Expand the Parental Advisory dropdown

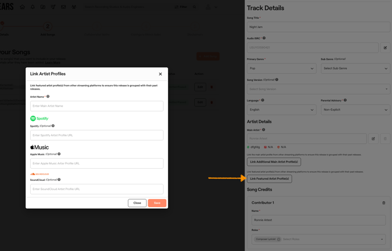click(355, 110)
